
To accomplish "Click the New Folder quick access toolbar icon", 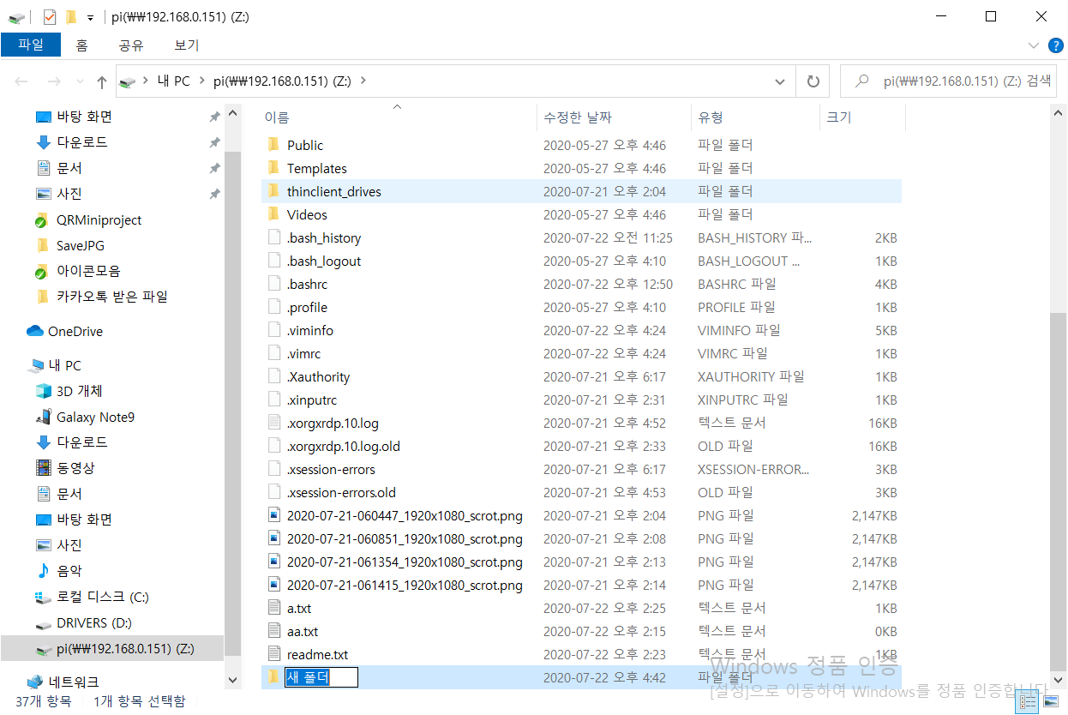I will point(71,17).
